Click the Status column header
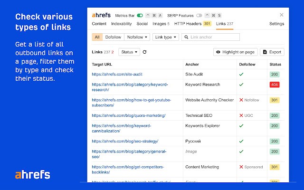Viewport: 304px width, 190px height. pyautogui.click(x=275, y=65)
